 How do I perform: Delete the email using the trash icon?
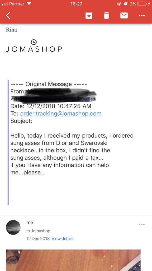tap(106, 15)
